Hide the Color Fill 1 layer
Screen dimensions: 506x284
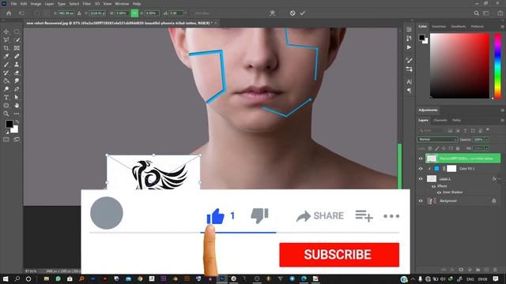coord(421,169)
